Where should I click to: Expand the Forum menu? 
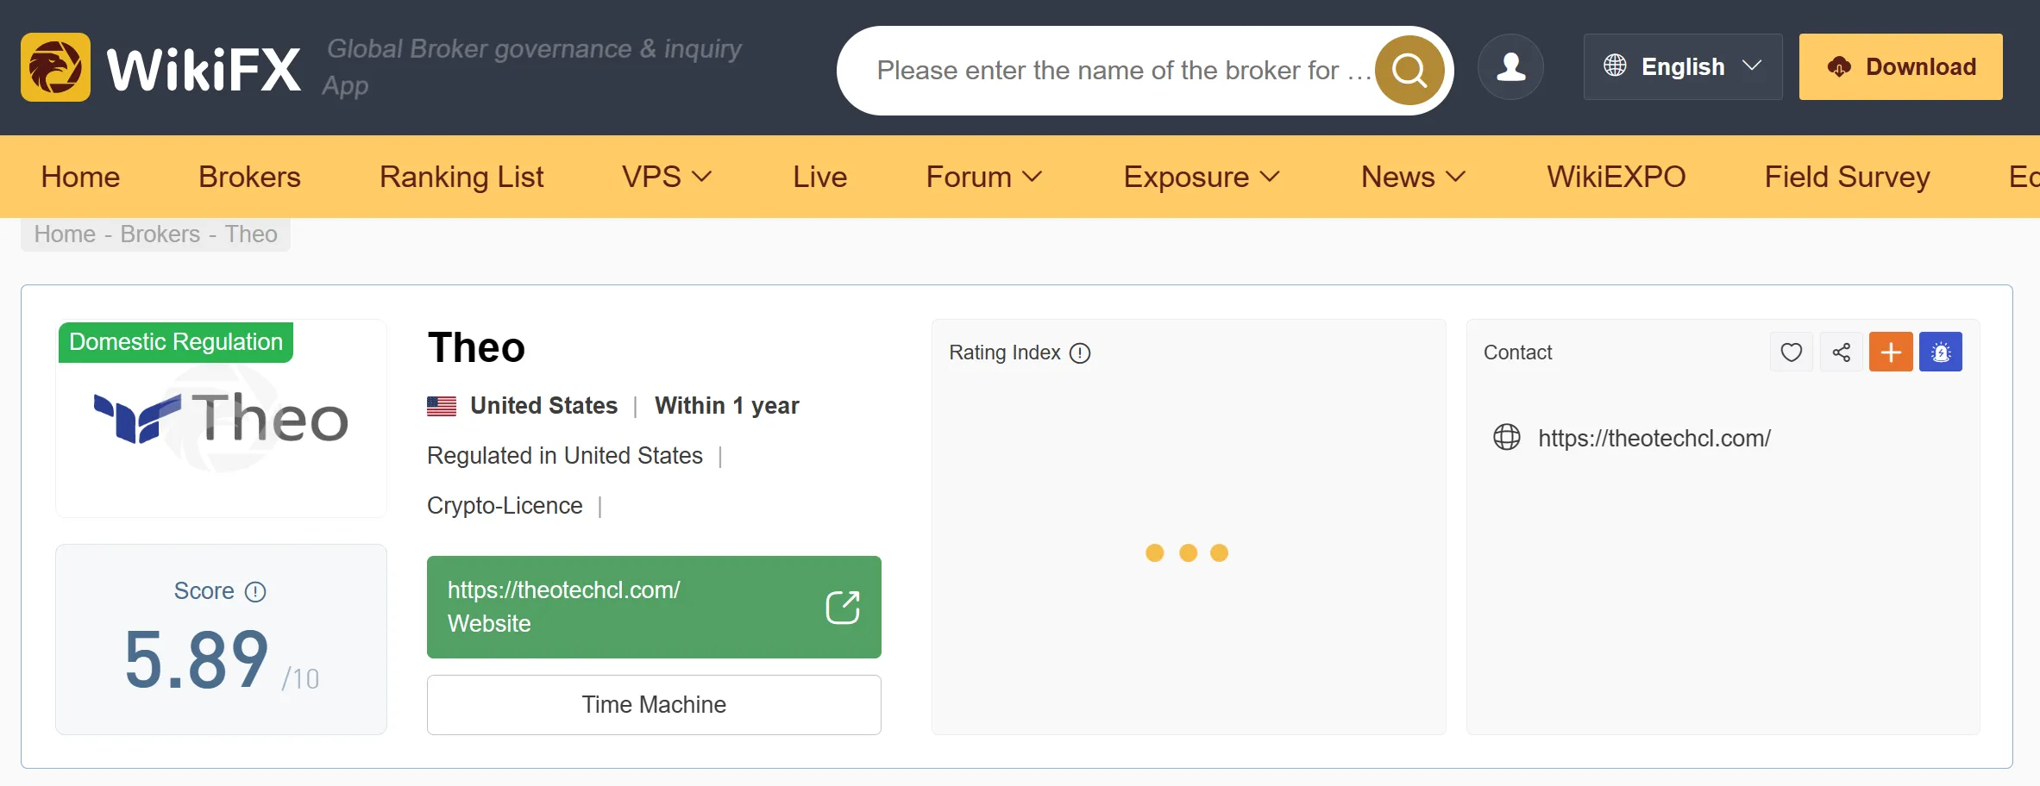pyautogui.click(x=984, y=177)
